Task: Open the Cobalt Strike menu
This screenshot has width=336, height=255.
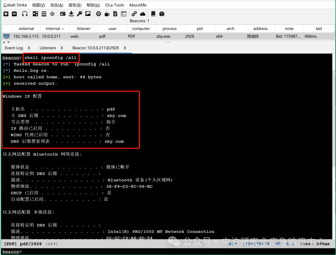Action: [15, 5]
